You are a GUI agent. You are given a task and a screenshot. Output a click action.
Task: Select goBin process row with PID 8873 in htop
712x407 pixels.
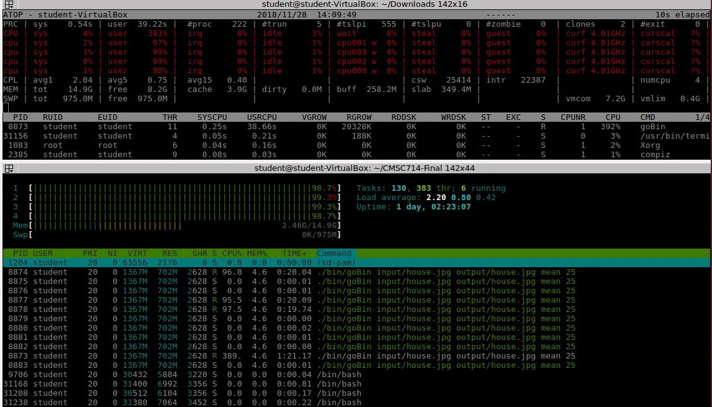357,356
